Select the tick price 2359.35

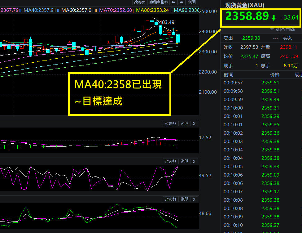click(x=270, y=125)
